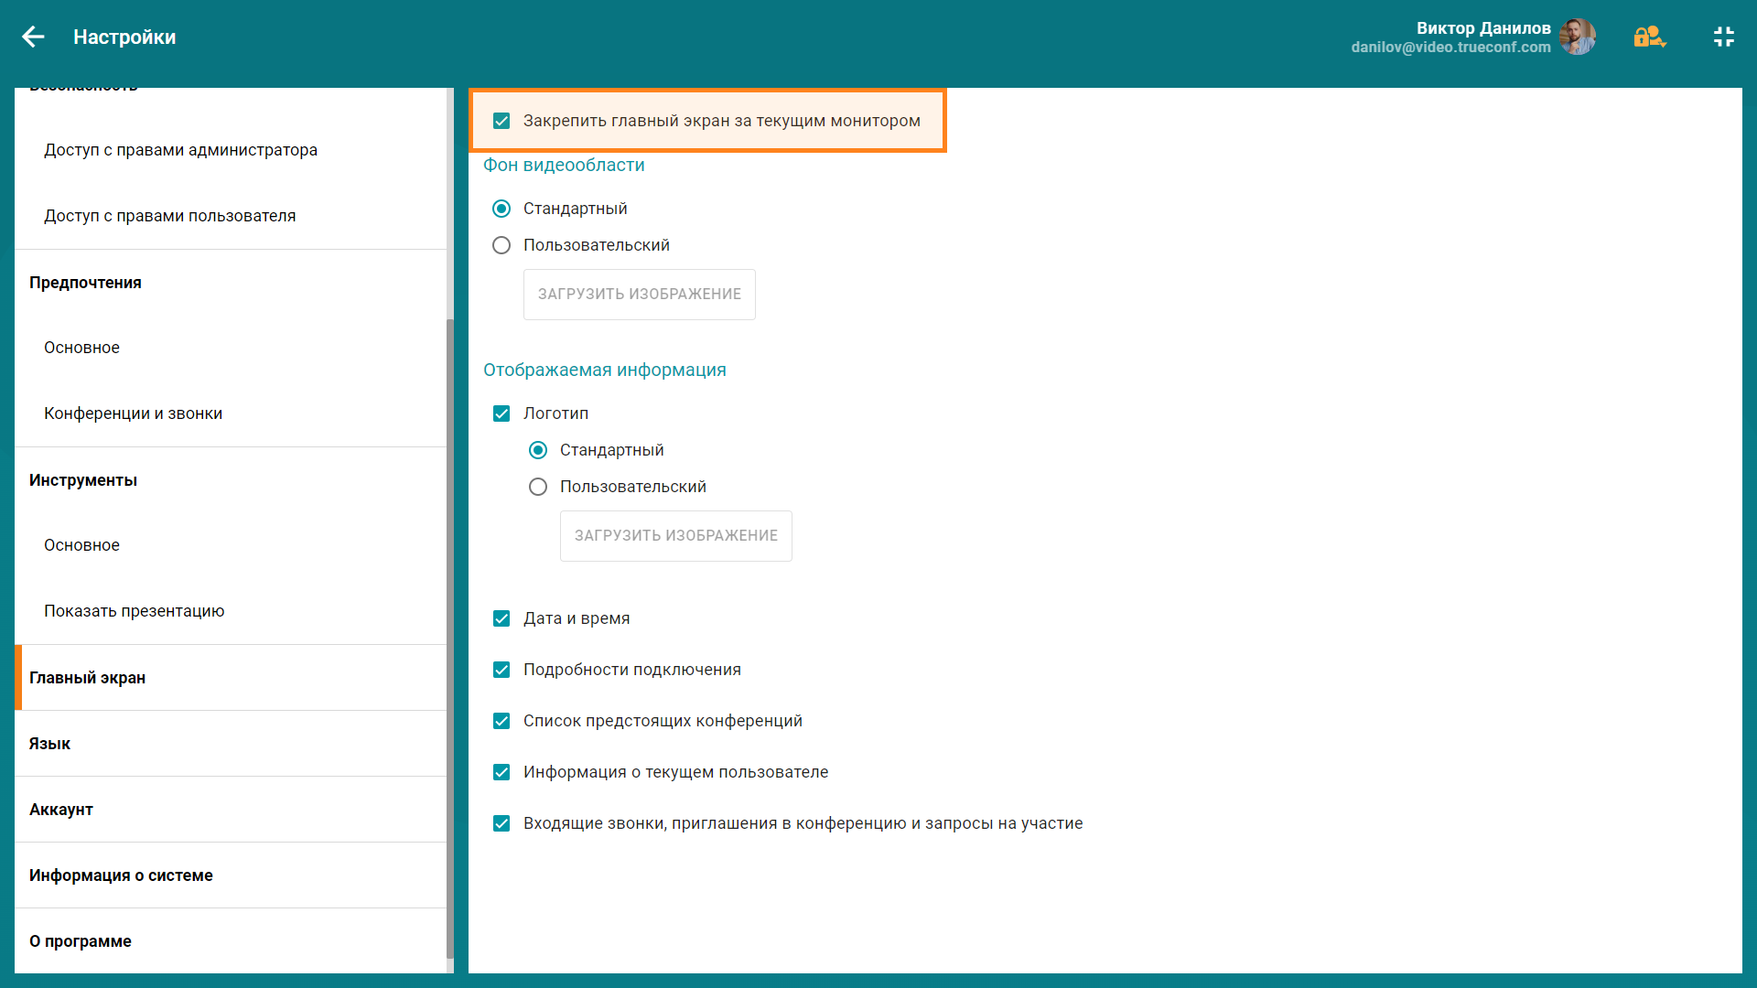The height and width of the screenshot is (988, 1757).
Task: Open Конференции и звонки settings
Action: click(x=231, y=413)
